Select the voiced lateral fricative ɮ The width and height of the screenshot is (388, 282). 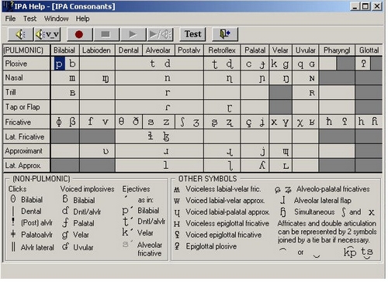click(x=166, y=136)
